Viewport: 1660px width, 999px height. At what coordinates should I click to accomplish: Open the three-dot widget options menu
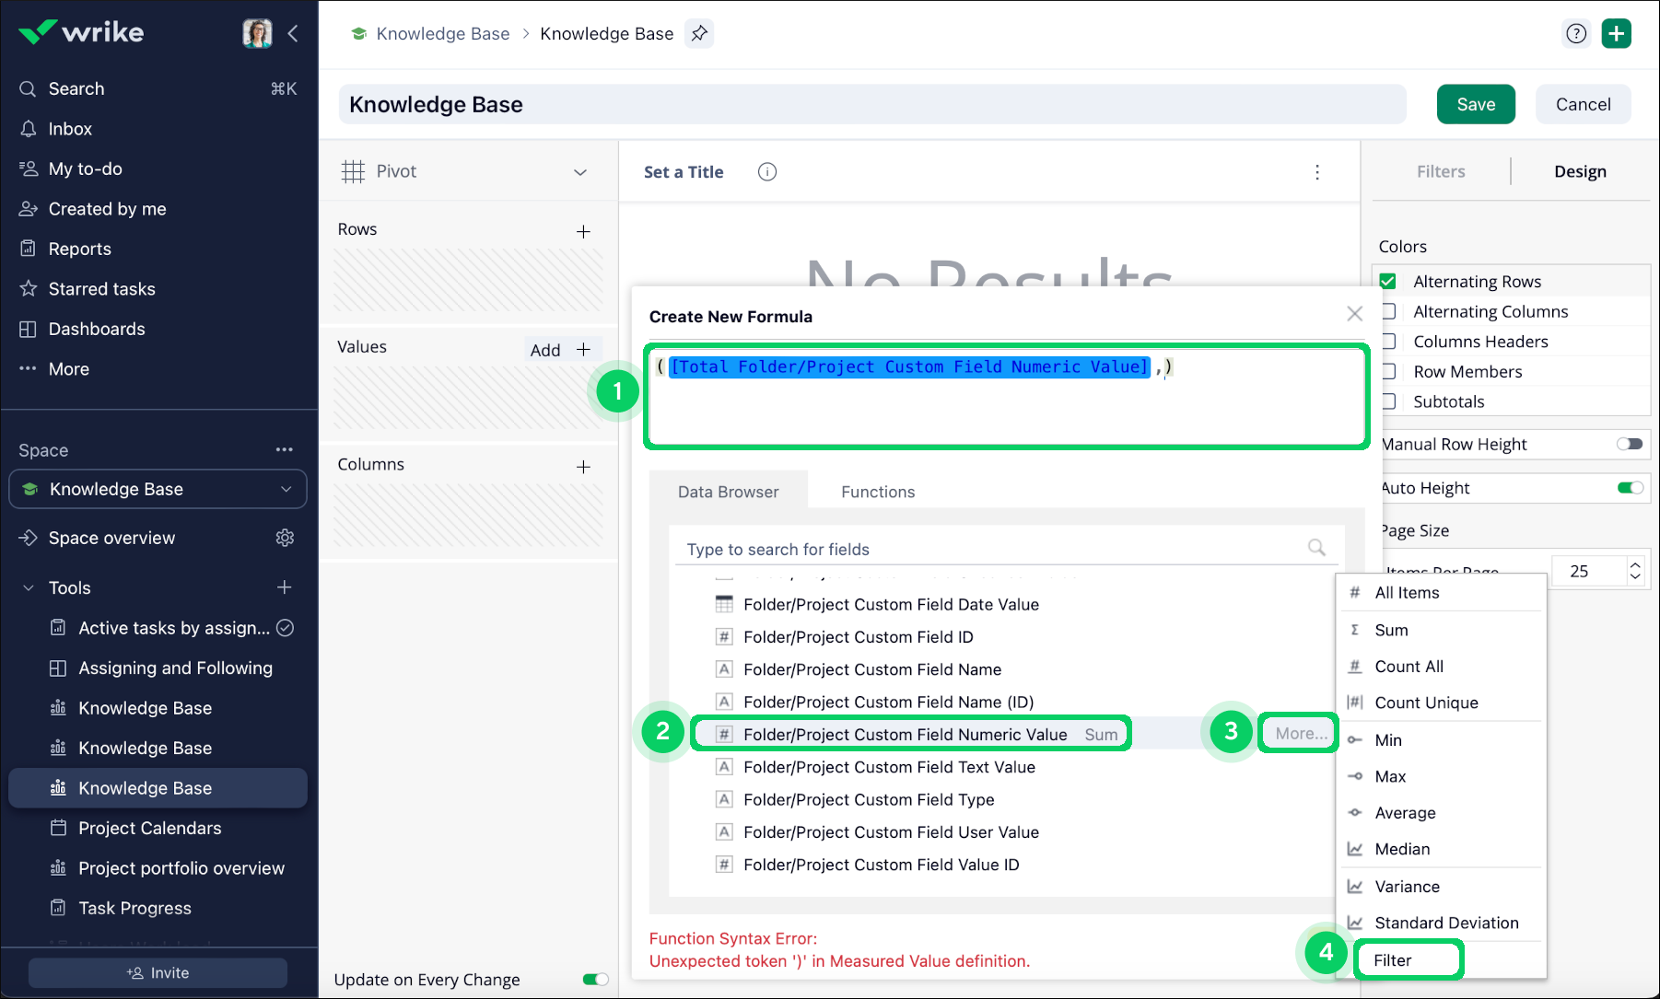[1316, 172]
